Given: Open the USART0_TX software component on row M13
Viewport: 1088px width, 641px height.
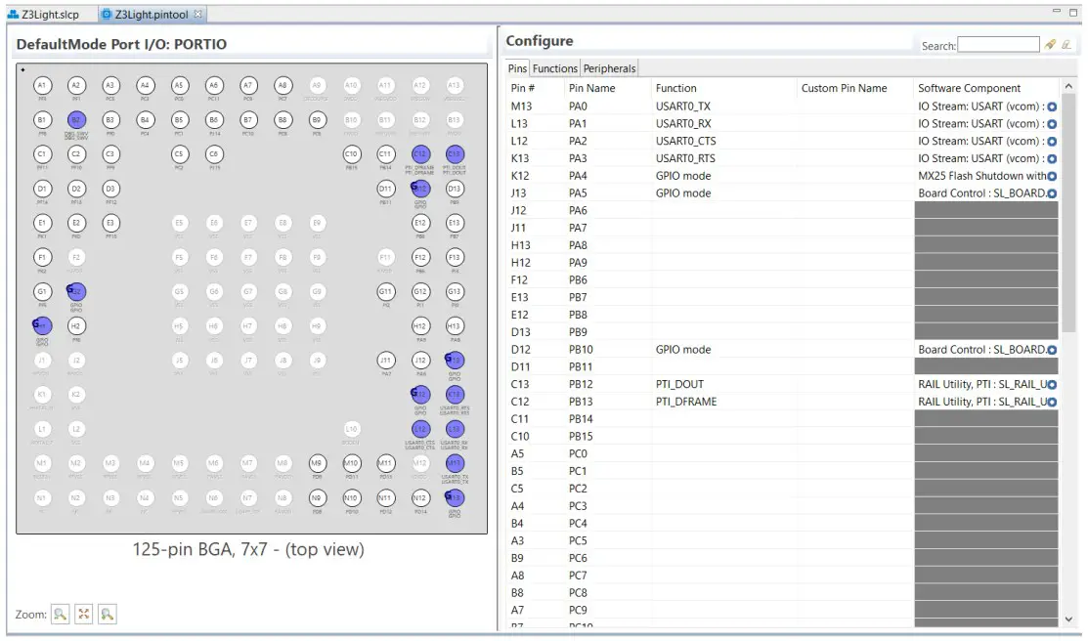Looking at the screenshot, I should [1053, 106].
